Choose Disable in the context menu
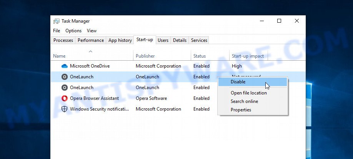Image resolution: width=353 pixels, height=159 pixels. point(253,82)
